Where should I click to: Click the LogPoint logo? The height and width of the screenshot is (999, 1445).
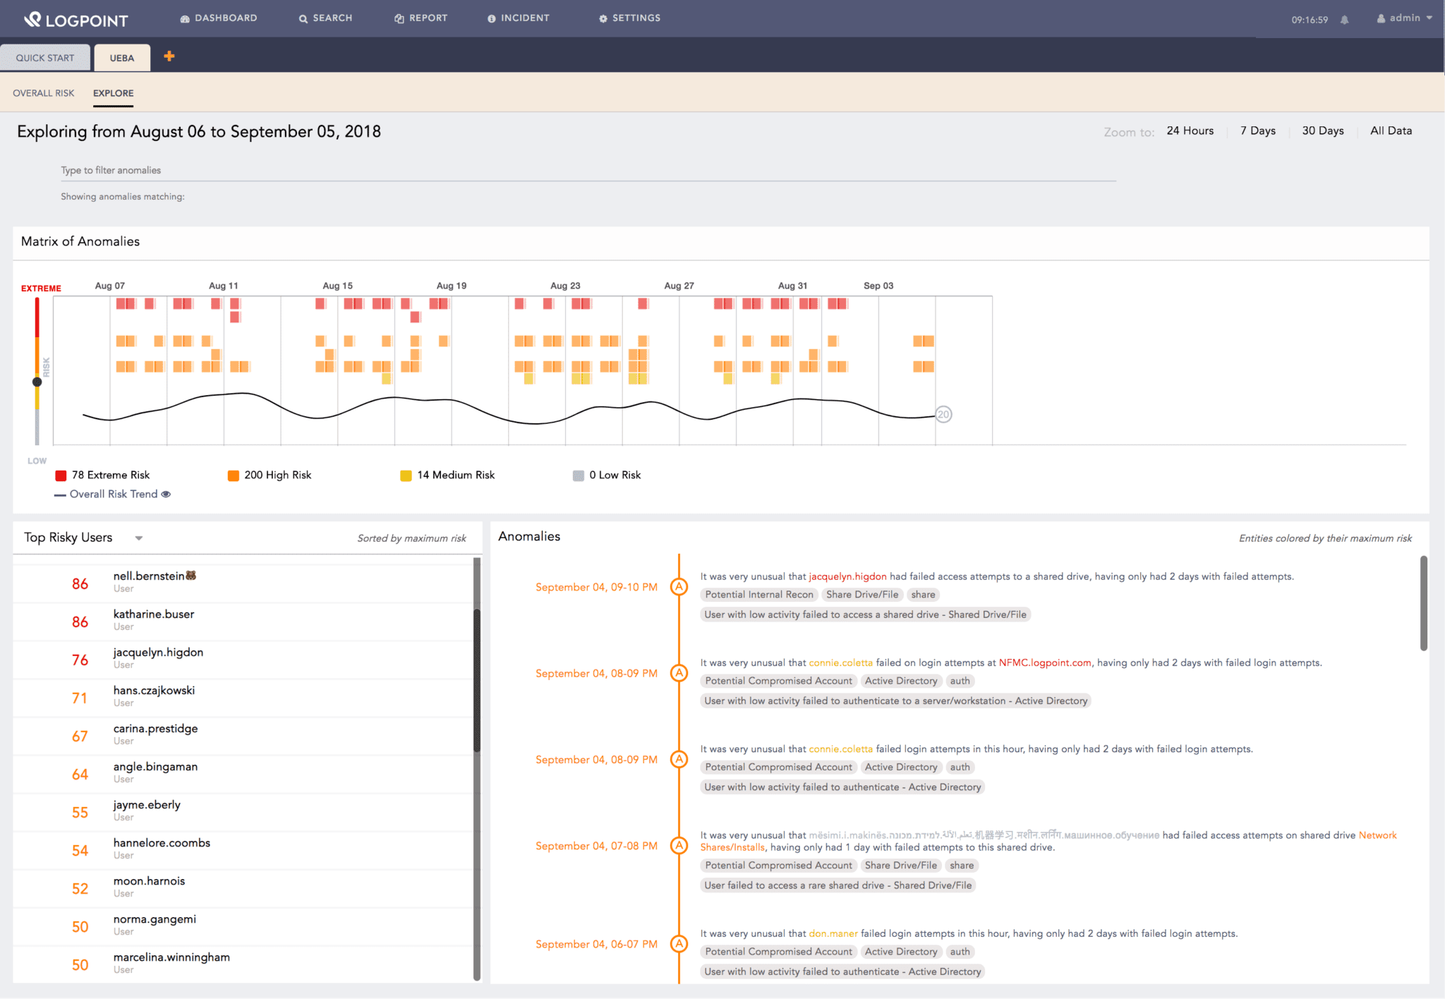click(x=76, y=19)
